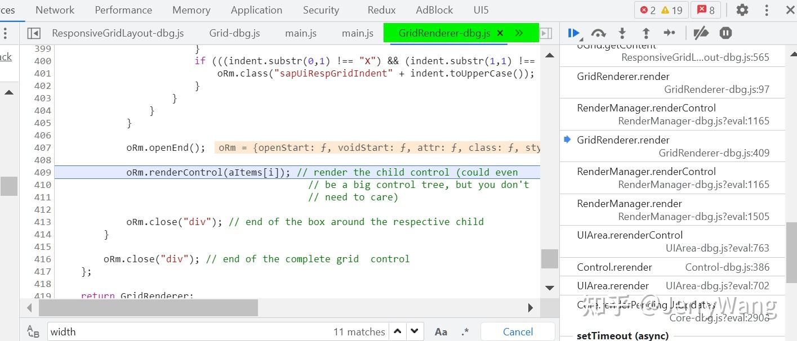Toggle pause on exceptions

pos(725,33)
